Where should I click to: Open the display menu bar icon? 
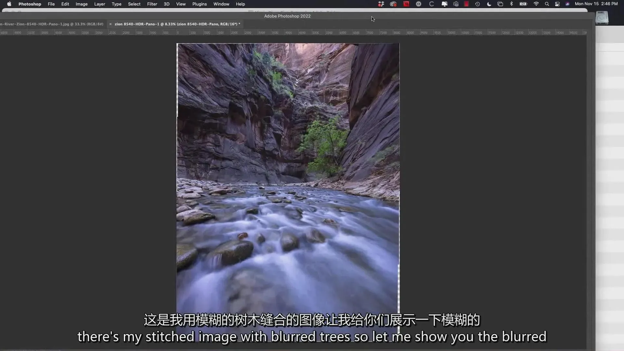point(444,4)
